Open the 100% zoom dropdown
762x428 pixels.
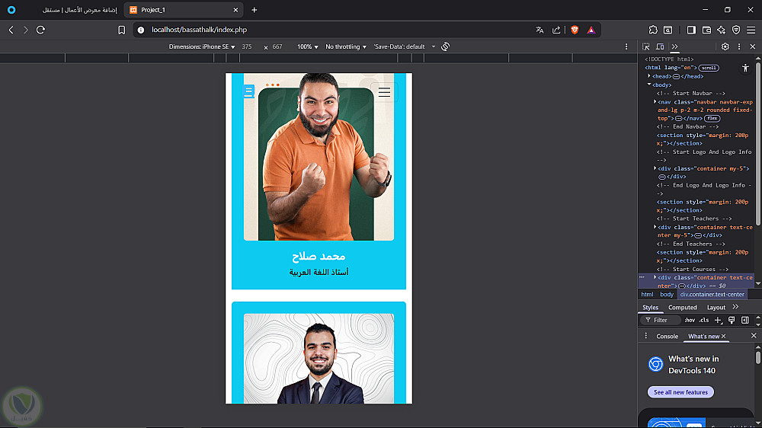pyautogui.click(x=308, y=46)
